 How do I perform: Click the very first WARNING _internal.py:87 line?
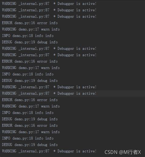click(x=49, y=4)
